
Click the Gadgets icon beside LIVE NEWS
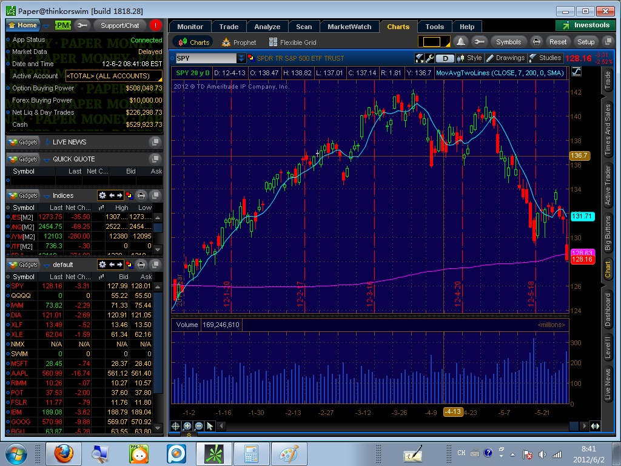point(24,142)
